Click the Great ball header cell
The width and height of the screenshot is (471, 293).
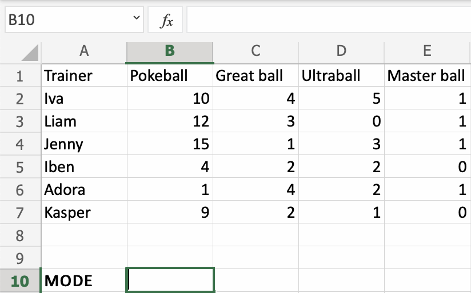pos(256,75)
